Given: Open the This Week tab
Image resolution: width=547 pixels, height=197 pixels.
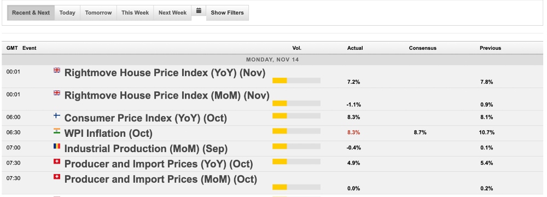Looking at the screenshot, I should pos(135,13).
